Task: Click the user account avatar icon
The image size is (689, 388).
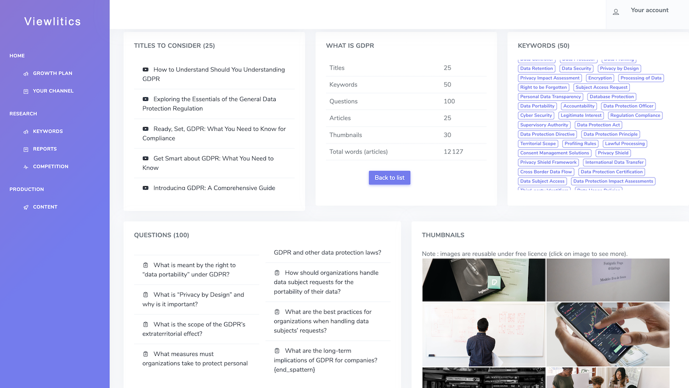Action: pyautogui.click(x=616, y=12)
